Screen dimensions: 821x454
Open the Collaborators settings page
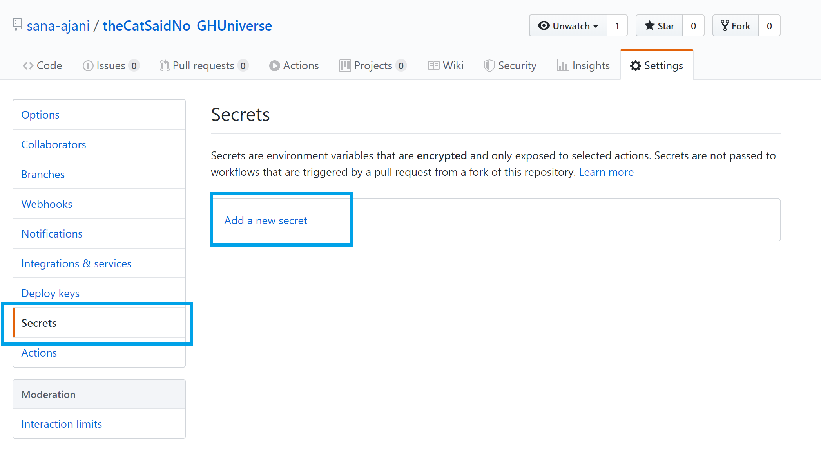point(53,144)
